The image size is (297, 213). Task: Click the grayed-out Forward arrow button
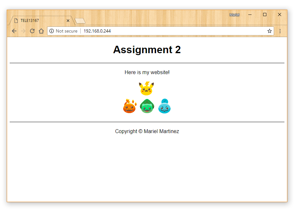point(23,31)
